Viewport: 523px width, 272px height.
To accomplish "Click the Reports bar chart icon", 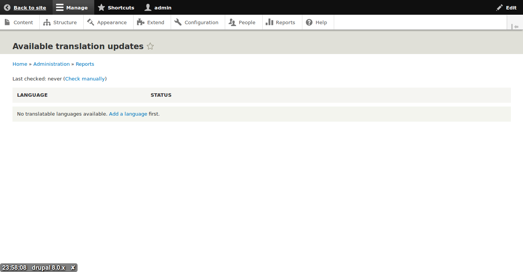I will point(269,22).
